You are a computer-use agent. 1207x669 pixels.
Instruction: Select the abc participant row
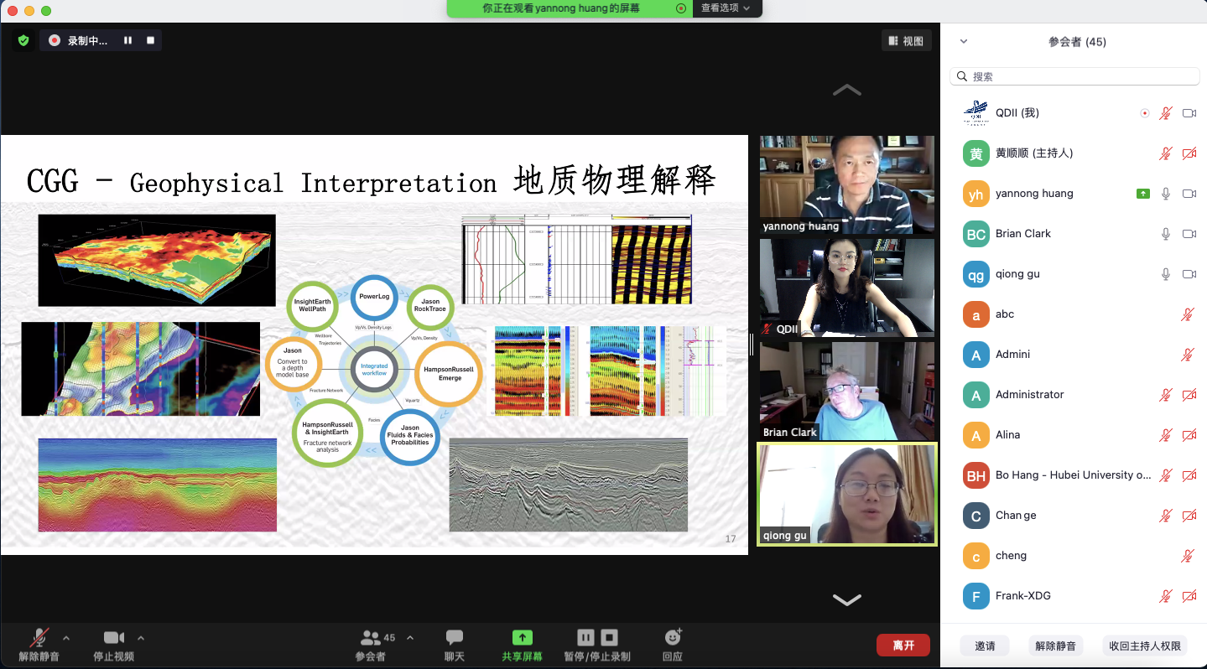(1074, 314)
